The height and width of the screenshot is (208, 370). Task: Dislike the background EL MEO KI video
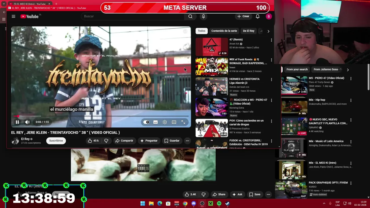click(x=203, y=194)
